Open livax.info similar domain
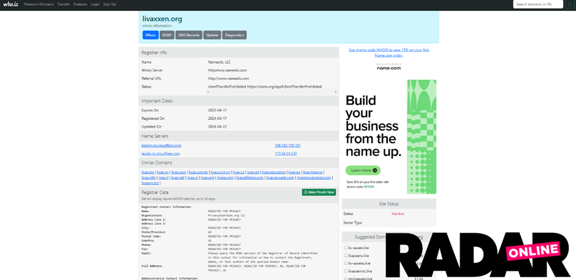 (x=148, y=178)
